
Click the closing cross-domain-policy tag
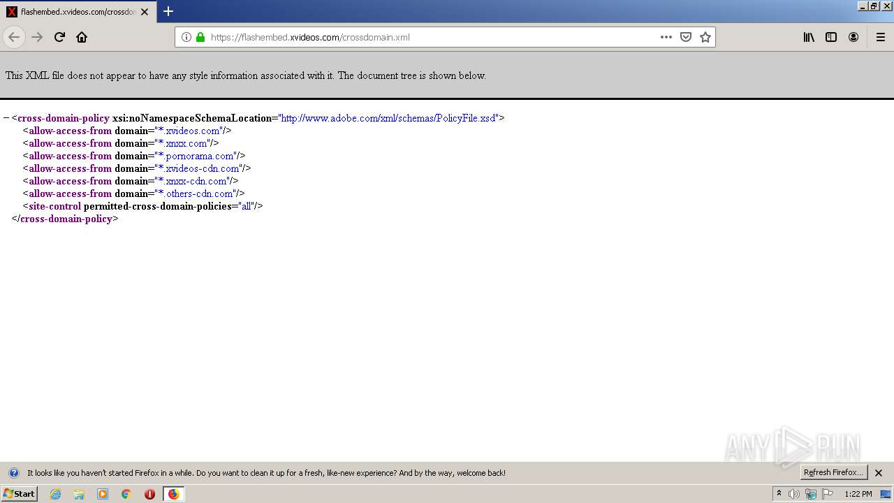coord(65,219)
